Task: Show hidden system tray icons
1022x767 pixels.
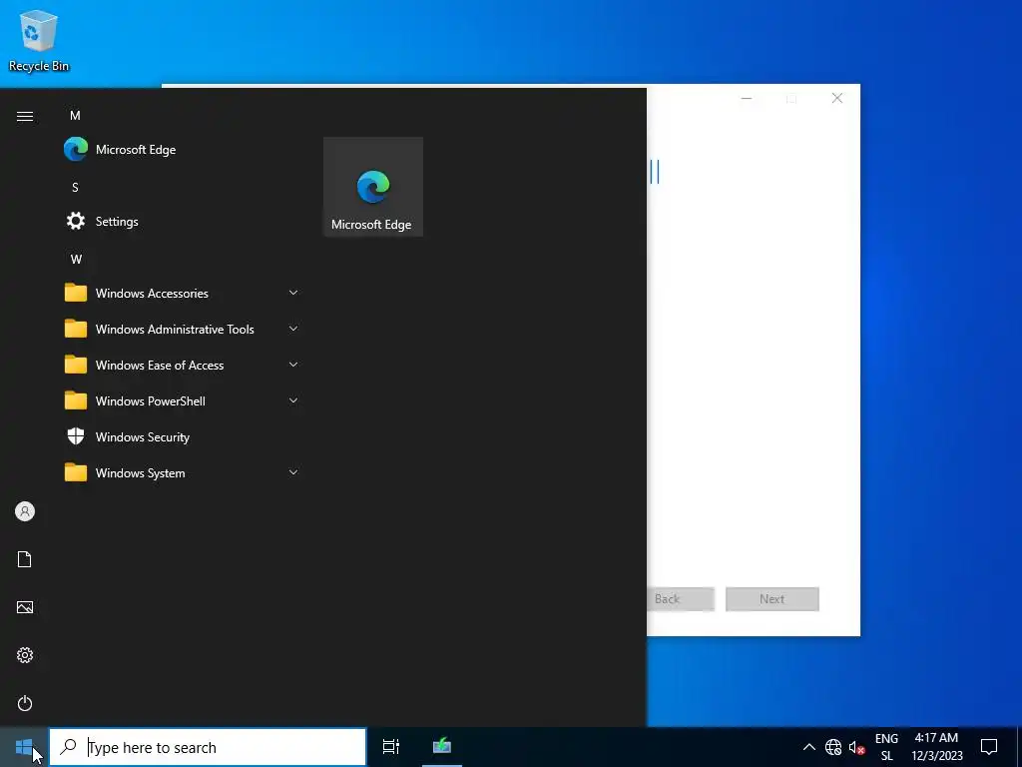Action: [x=808, y=747]
